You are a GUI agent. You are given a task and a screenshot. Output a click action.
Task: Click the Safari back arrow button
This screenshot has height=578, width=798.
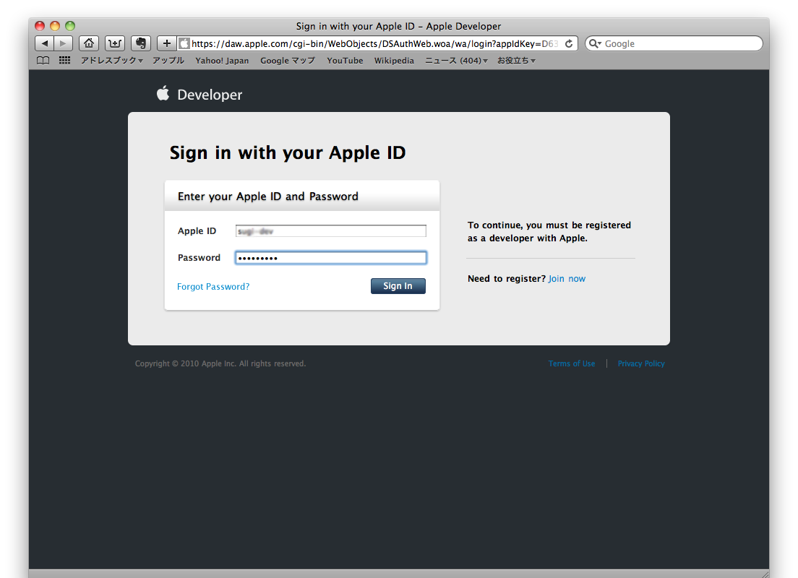click(45, 43)
